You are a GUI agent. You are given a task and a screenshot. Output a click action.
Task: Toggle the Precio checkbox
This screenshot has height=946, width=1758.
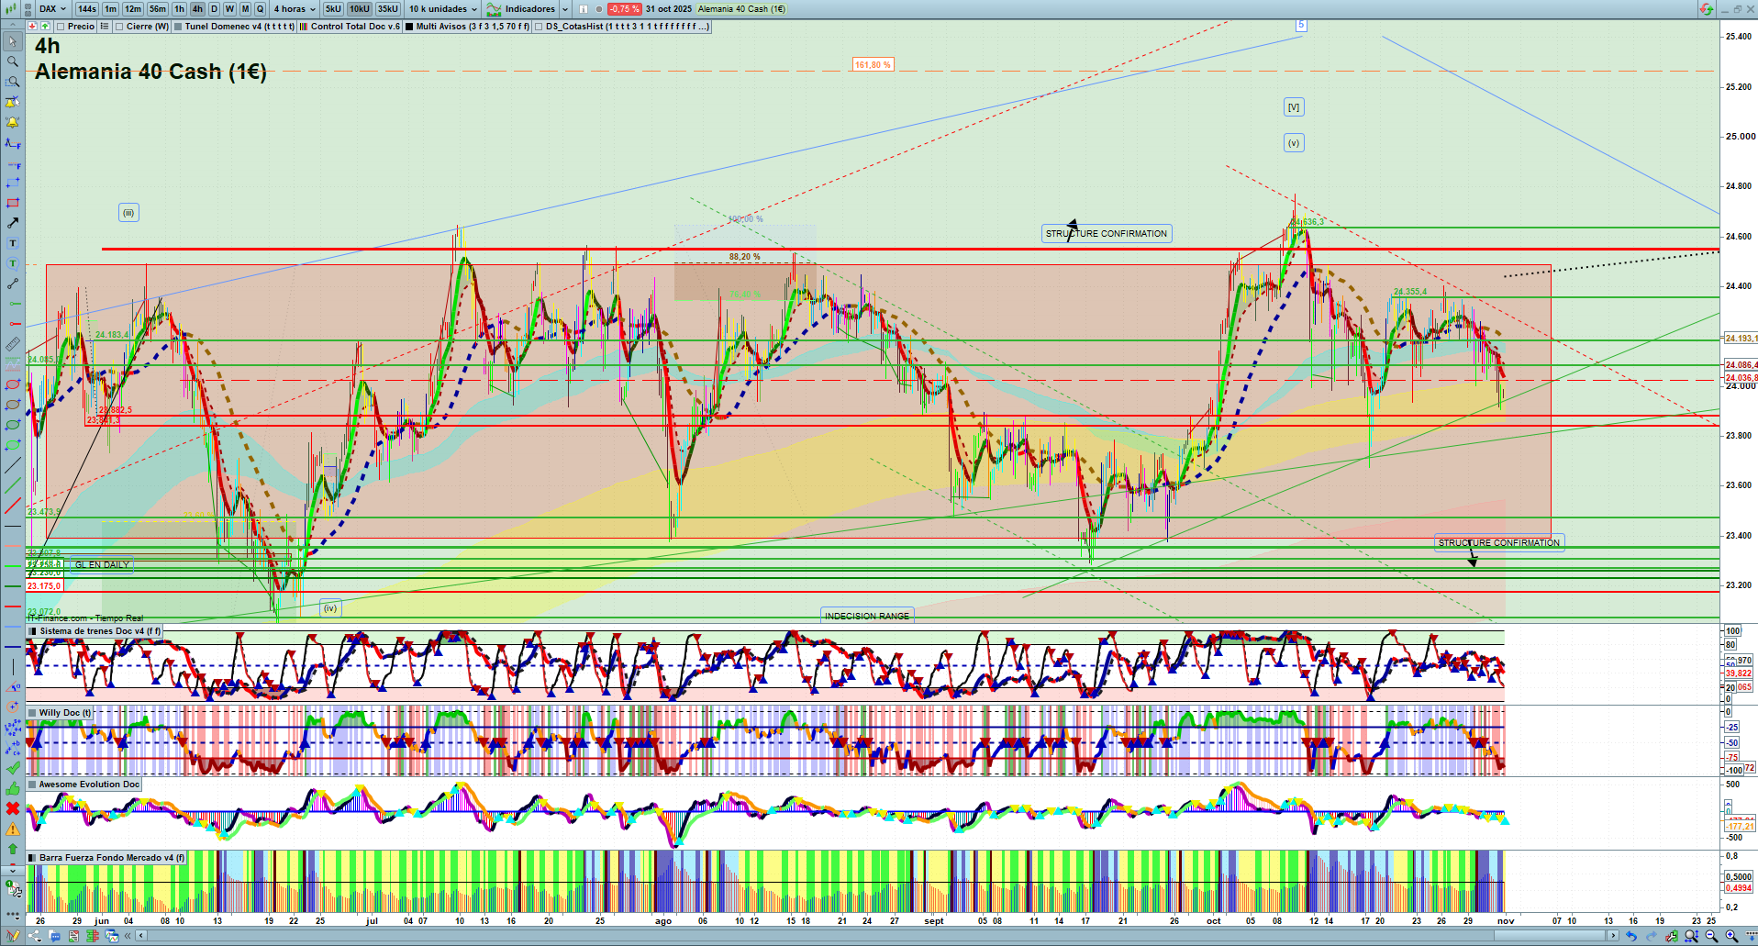click(61, 27)
